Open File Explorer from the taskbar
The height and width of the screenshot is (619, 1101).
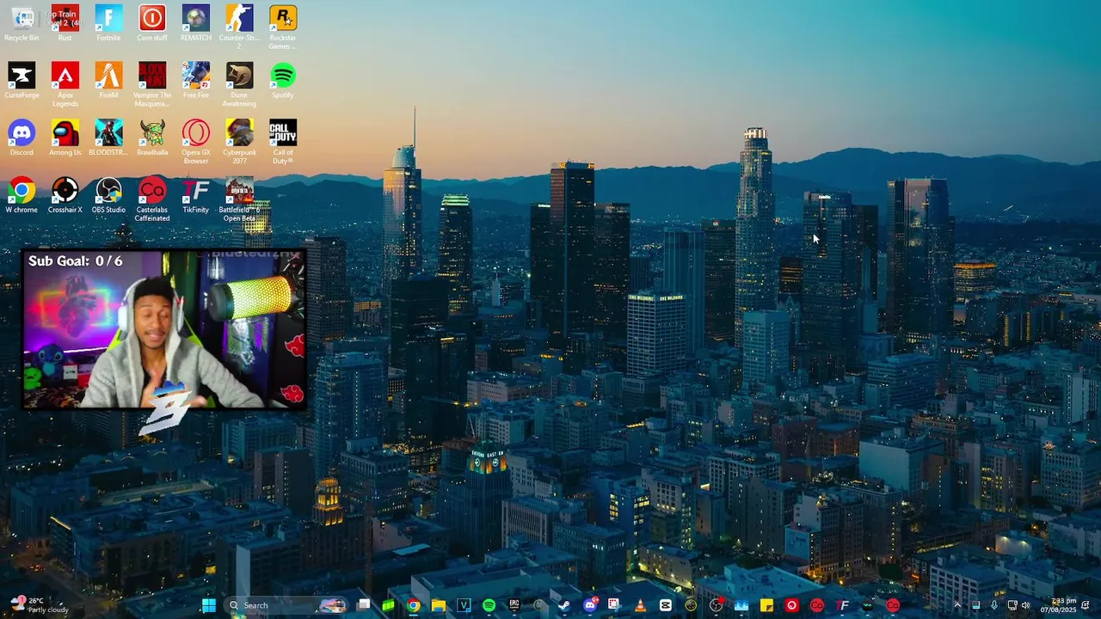click(x=439, y=605)
